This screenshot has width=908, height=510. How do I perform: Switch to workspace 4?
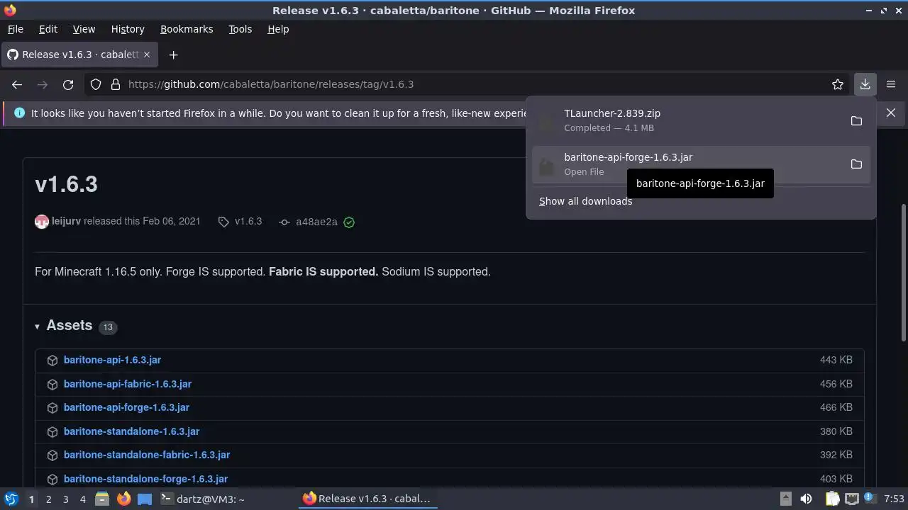[82, 499]
